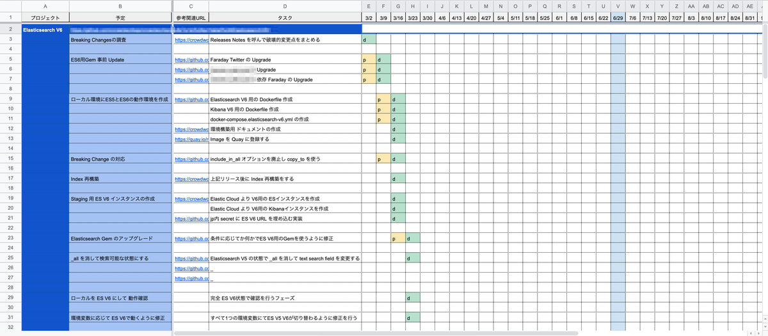This screenshot has height=336, width=768.
Task: Select the Staging 用 ES V6 インスタンスの作成 cell
Action: 120,198
